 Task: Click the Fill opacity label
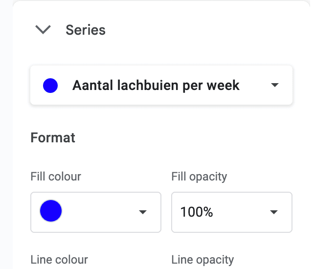[x=199, y=177]
